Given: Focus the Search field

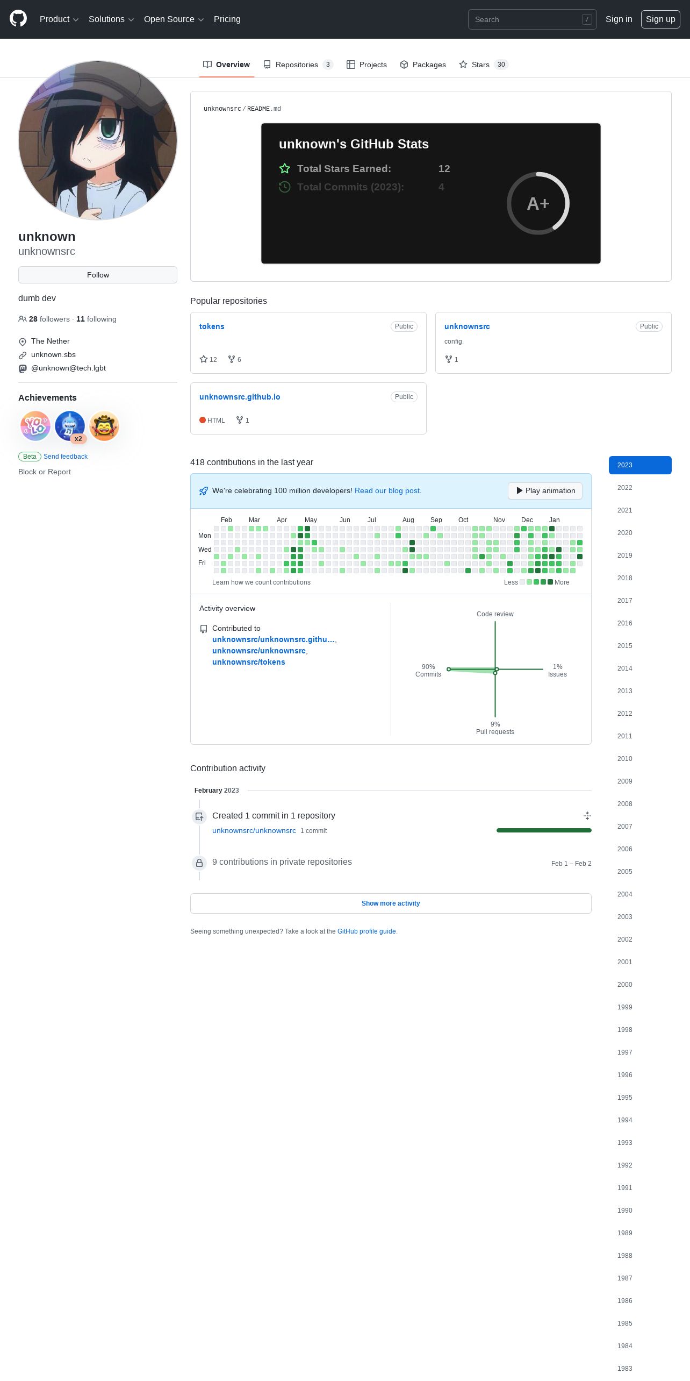Looking at the screenshot, I should [532, 19].
